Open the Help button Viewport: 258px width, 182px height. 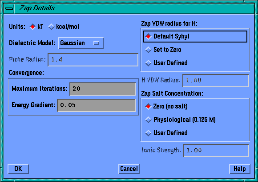(x=240, y=169)
